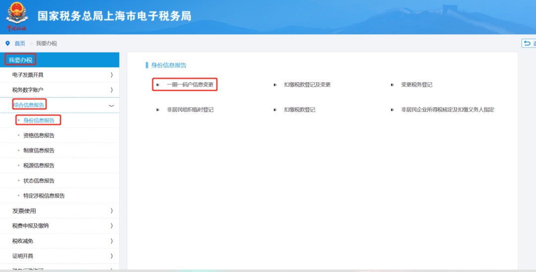The height and width of the screenshot is (272, 536).
Task: Select 税源信息报告 in the sidebar
Action: (x=39, y=165)
